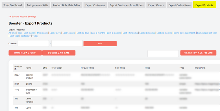
Task: Choose Last 12 months range
Action: (x=130, y=33)
